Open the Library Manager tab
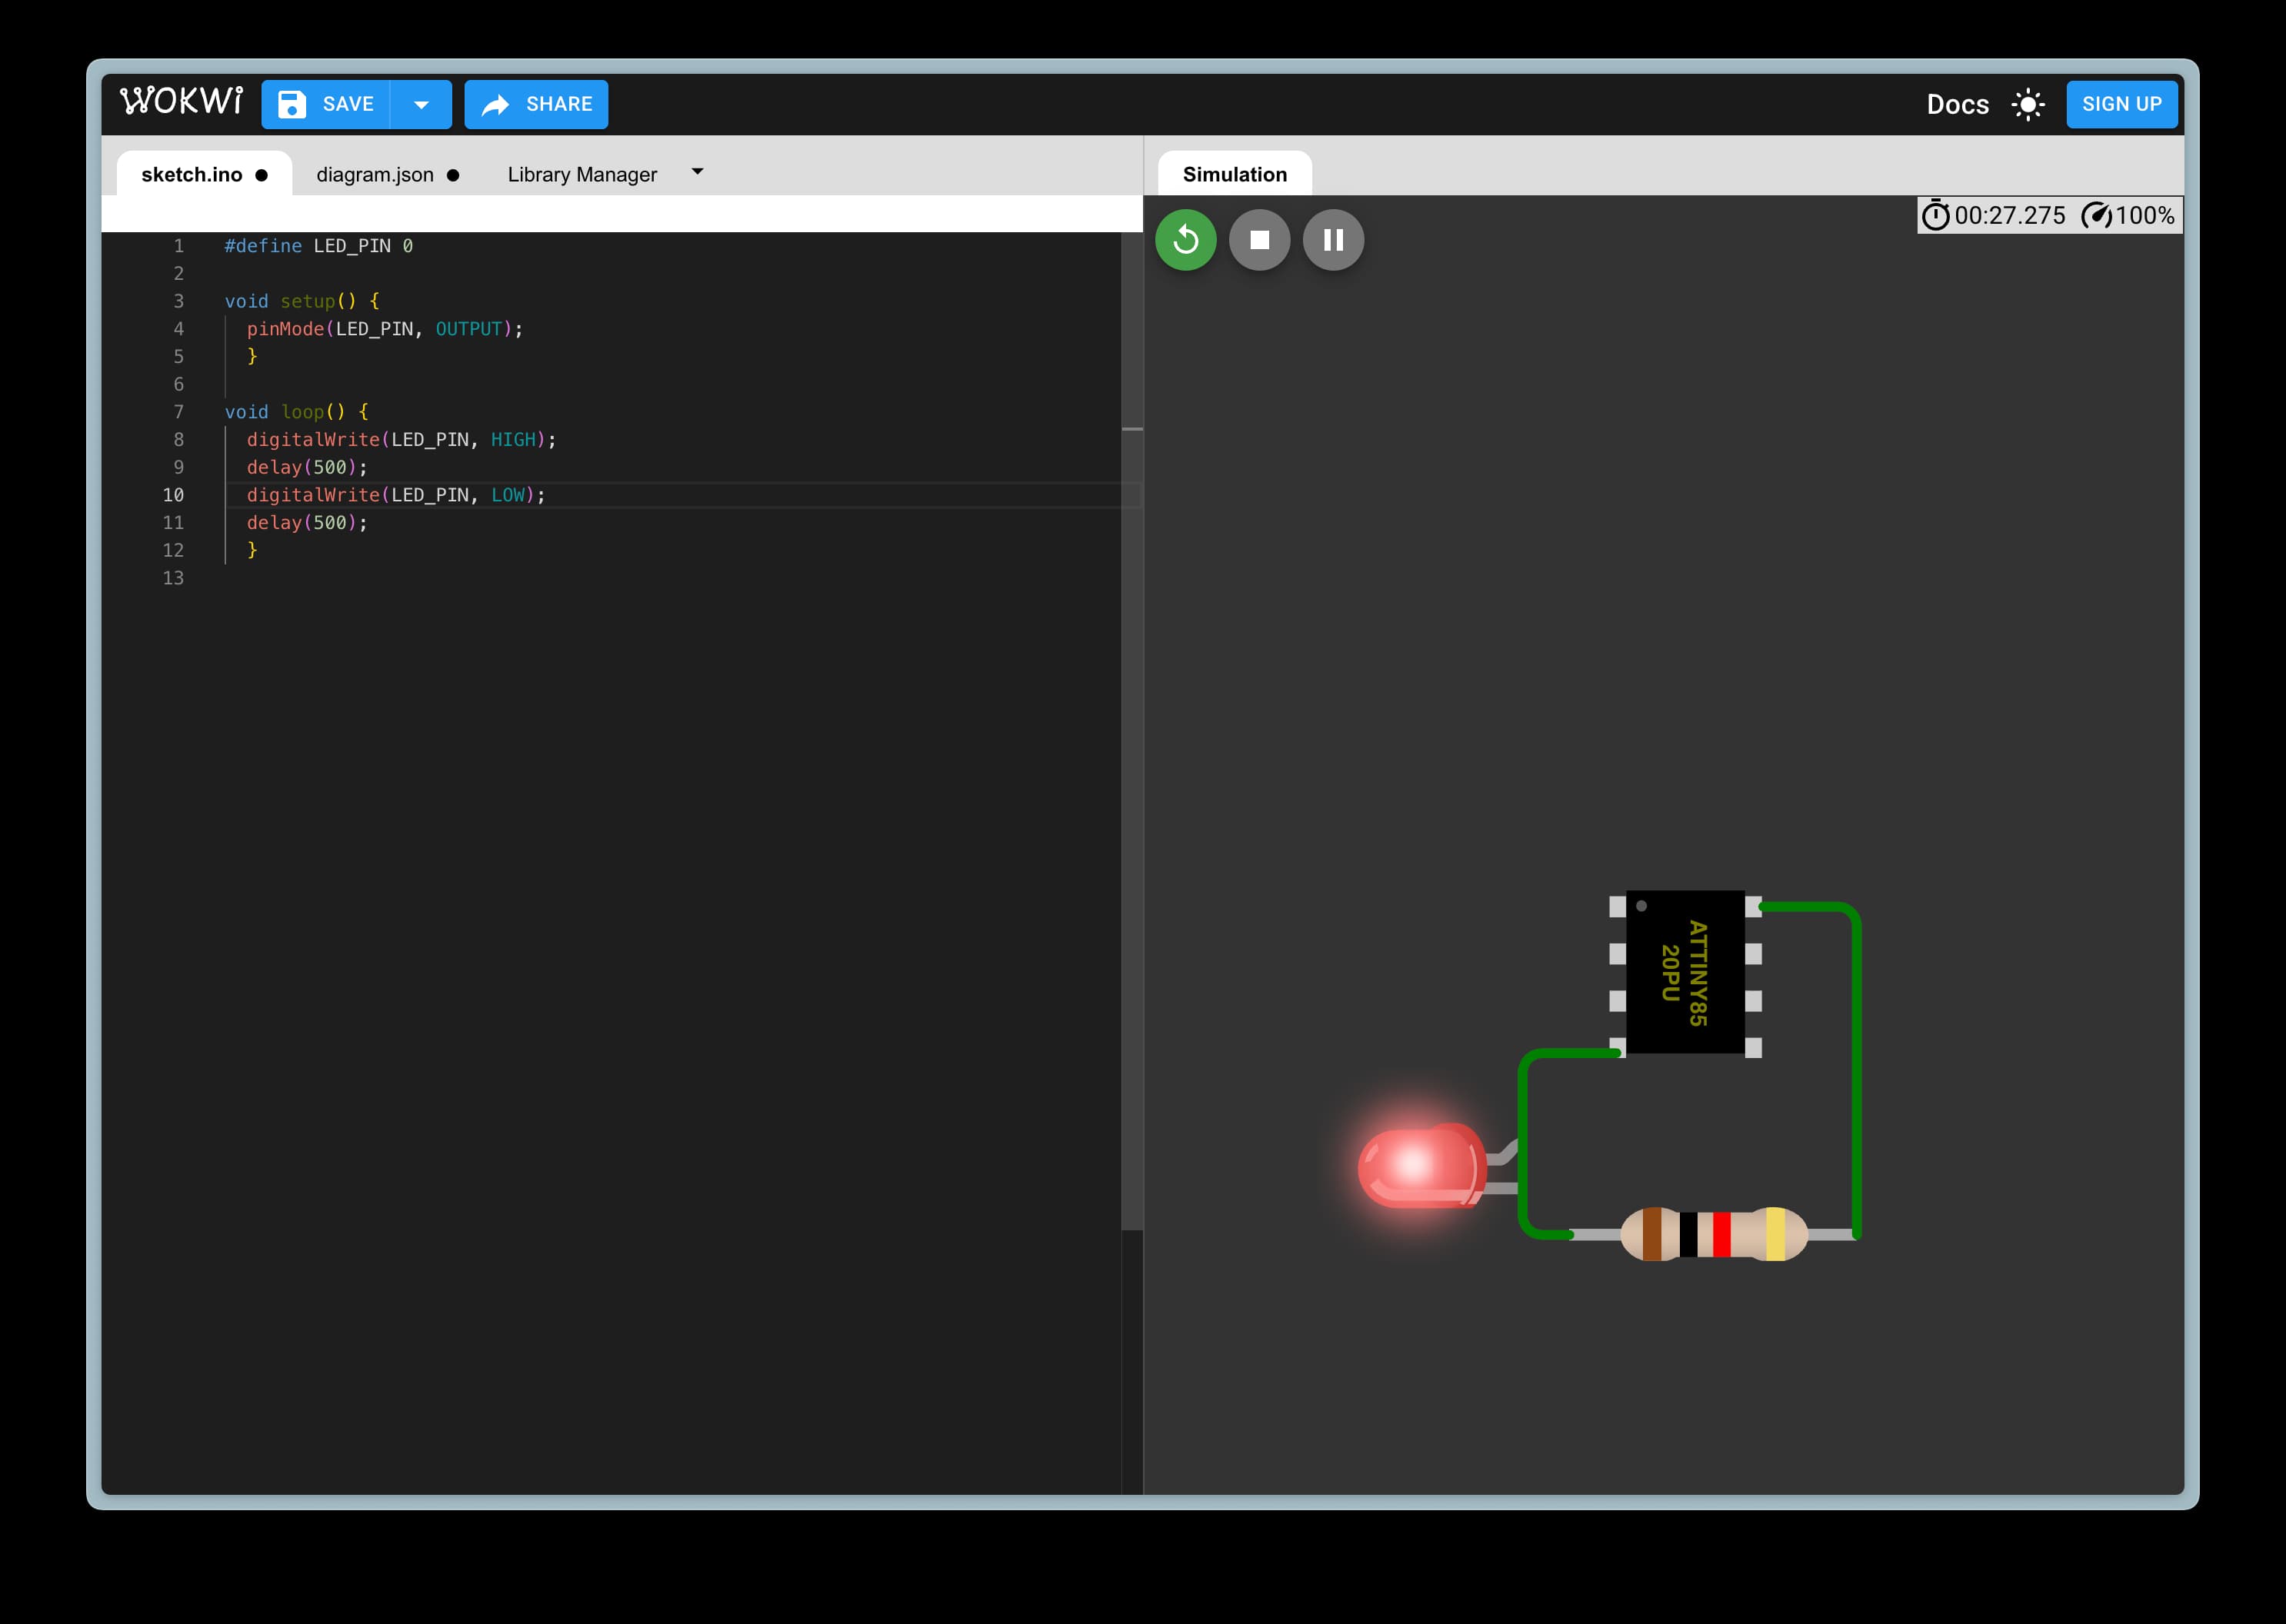 point(582,174)
